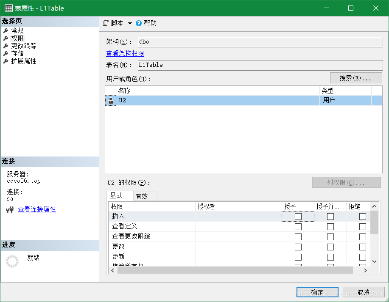
Task: Check 授予并... for 更改 permission
Action: [330, 247]
